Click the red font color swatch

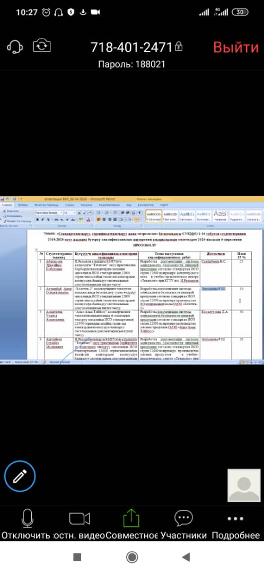pyautogui.click(x=88, y=220)
